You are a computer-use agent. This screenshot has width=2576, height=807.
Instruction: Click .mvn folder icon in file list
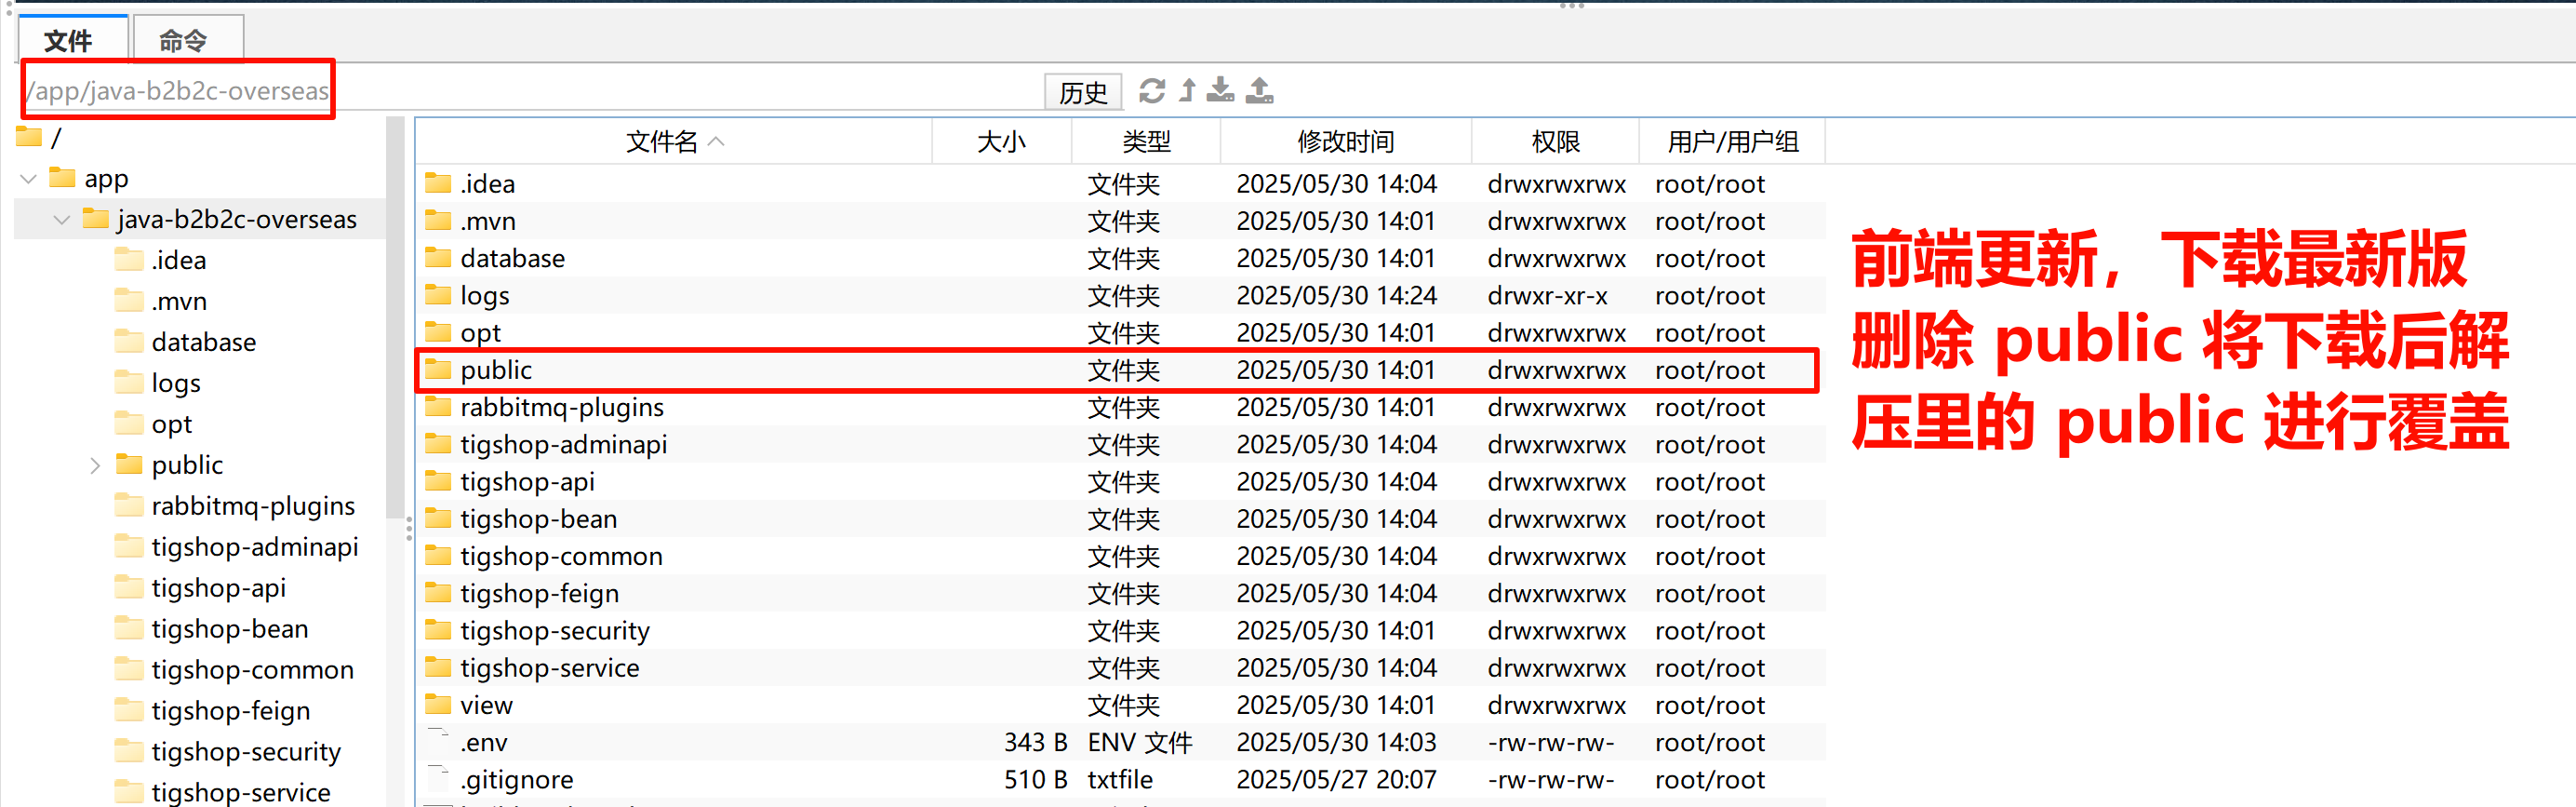click(x=437, y=220)
